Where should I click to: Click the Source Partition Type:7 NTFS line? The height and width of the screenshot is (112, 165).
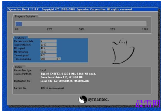click(x=68, y=74)
